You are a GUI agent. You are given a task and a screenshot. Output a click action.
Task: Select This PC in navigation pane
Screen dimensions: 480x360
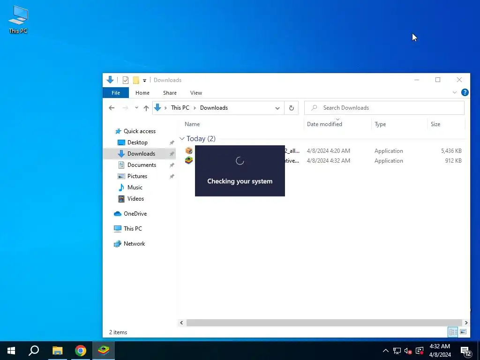coord(133,229)
